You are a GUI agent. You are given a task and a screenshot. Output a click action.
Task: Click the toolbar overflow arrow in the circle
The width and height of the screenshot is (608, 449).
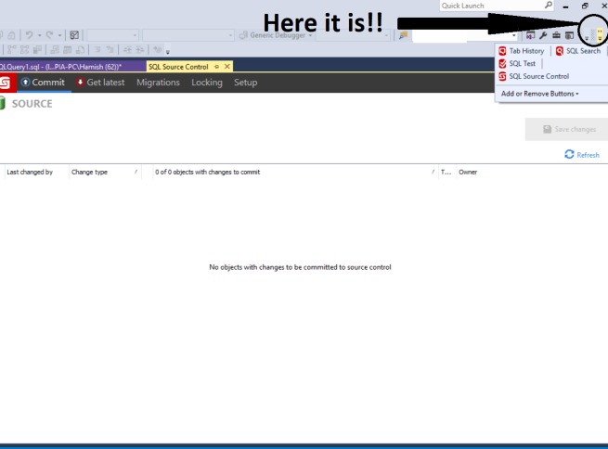[599, 35]
